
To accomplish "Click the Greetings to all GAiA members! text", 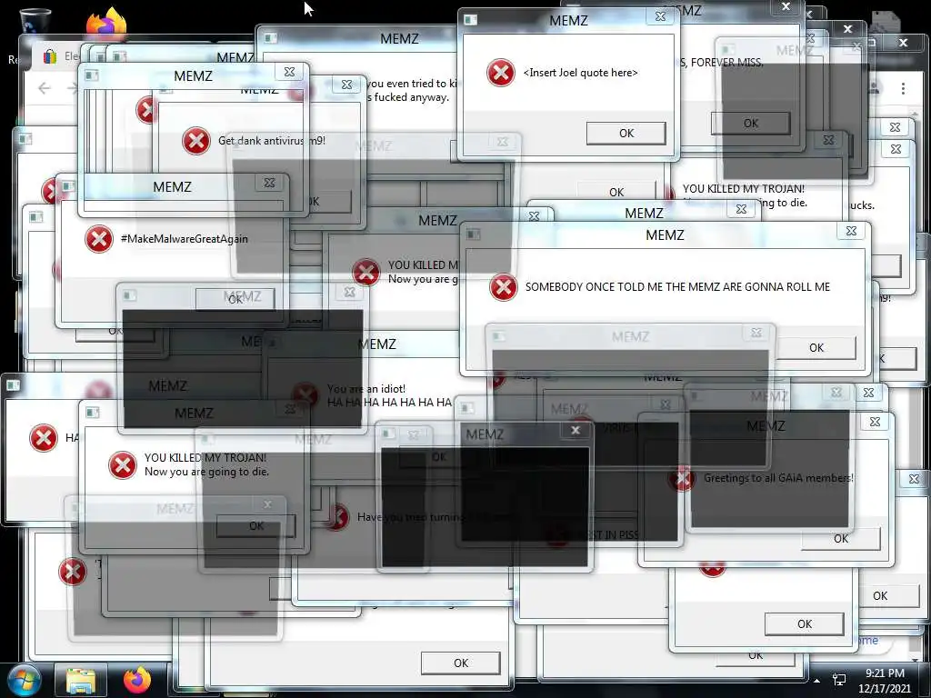I will 778,478.
